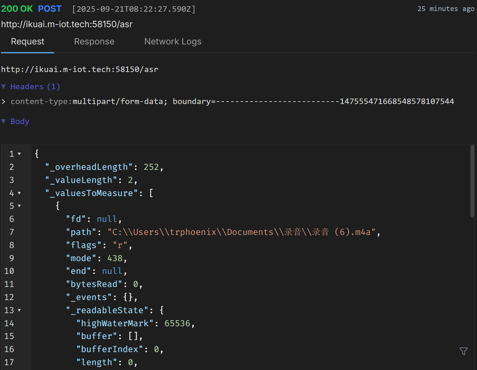This screenshot has height=370, width=477.
Task: Click the 200 OK status label
Action: (x=17, y=9)
